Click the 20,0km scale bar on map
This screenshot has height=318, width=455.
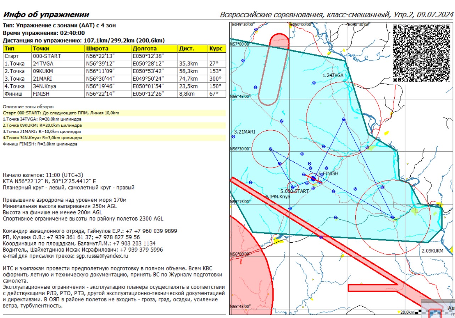point(408,312)
